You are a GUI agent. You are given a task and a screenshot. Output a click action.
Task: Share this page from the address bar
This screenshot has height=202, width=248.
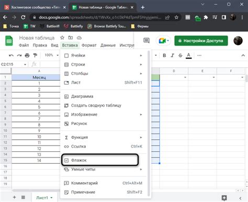click(167, 17)
